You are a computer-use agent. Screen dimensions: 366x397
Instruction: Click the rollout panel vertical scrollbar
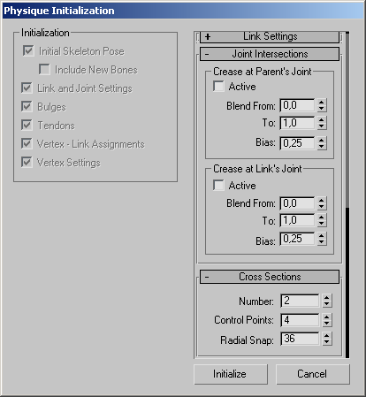click(347, 195)
